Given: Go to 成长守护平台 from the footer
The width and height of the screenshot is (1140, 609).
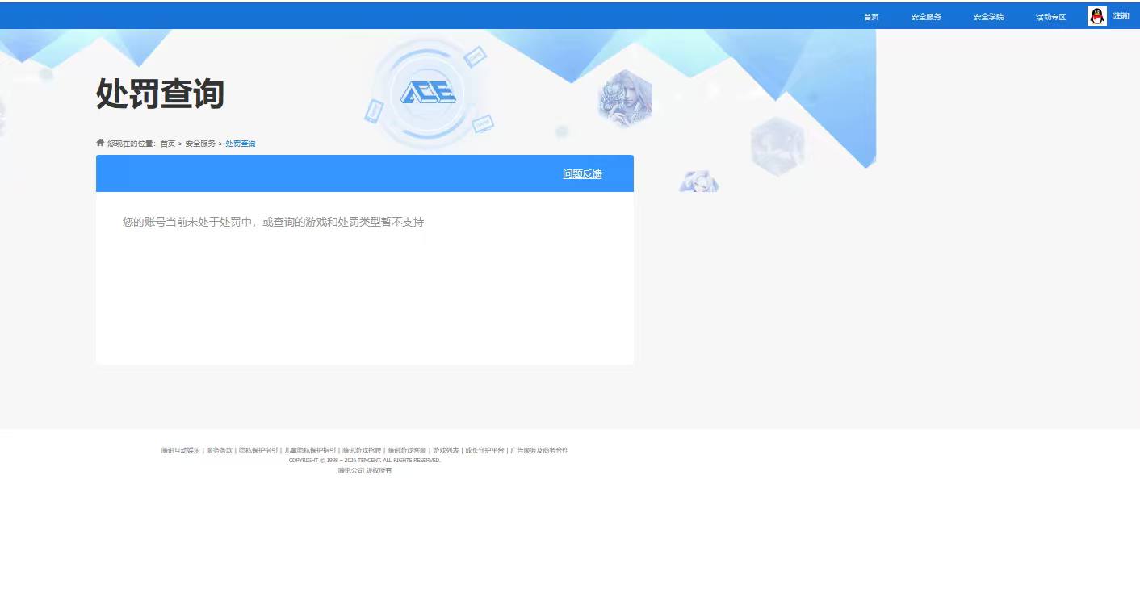Looking at the screenshot, I should click(484, 450).
